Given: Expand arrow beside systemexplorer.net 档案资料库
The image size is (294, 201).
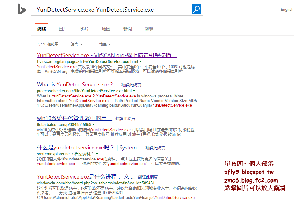Looking at the screenshot, I should (97, 154).
